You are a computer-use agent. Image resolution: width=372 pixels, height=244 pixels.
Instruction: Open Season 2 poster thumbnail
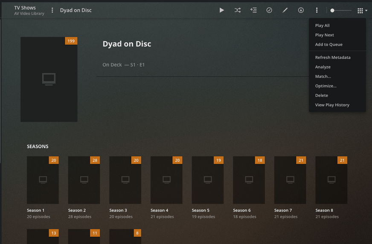coord(84,180)
